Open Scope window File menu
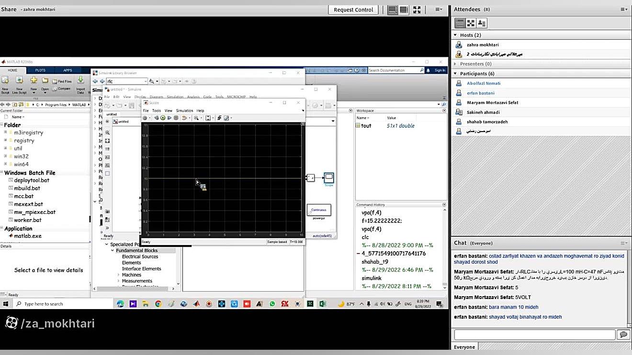632x355 pixels. (x=146, y=111)
